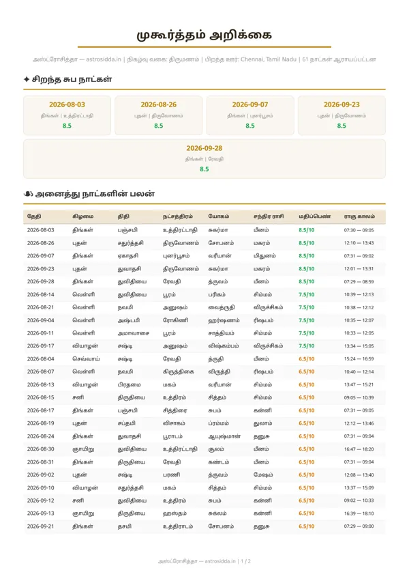Click கண்டம் in the 2026-08-31 row
The height and width of the screenshot is (579, 409).
click(219, 462)
